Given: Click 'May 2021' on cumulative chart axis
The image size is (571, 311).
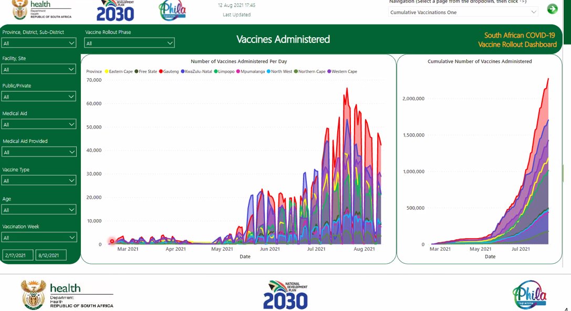Looking at the screenshot, I should coord(480,249).
